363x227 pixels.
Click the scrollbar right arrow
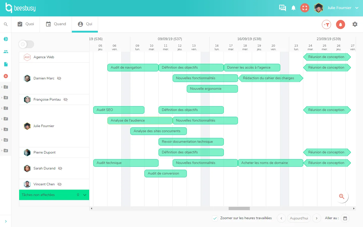pos(354,209)
